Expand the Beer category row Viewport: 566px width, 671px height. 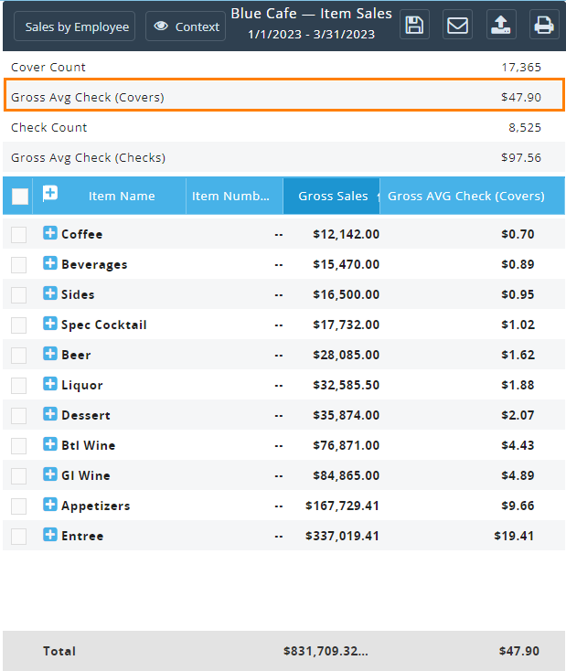click(50, 354)
